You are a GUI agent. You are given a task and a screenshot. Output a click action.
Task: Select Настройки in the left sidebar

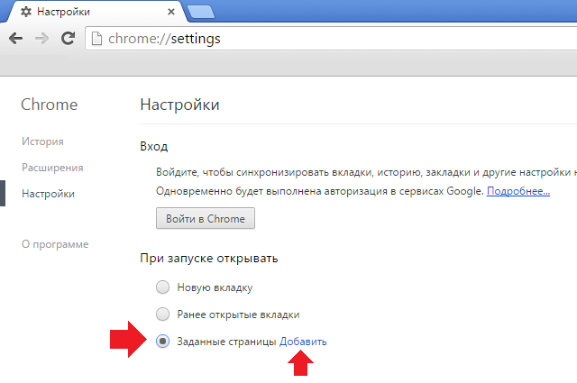50,193
